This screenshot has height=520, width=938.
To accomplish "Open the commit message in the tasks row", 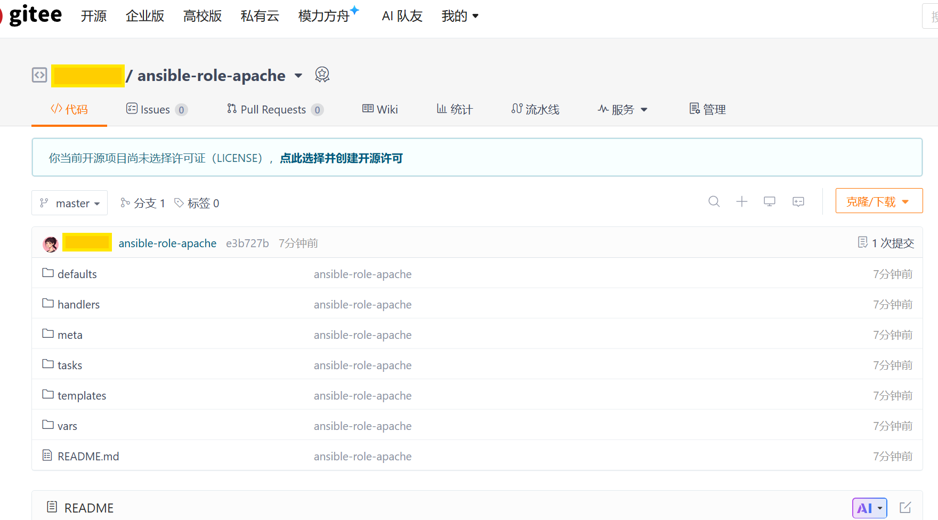I will pos(363,365).
